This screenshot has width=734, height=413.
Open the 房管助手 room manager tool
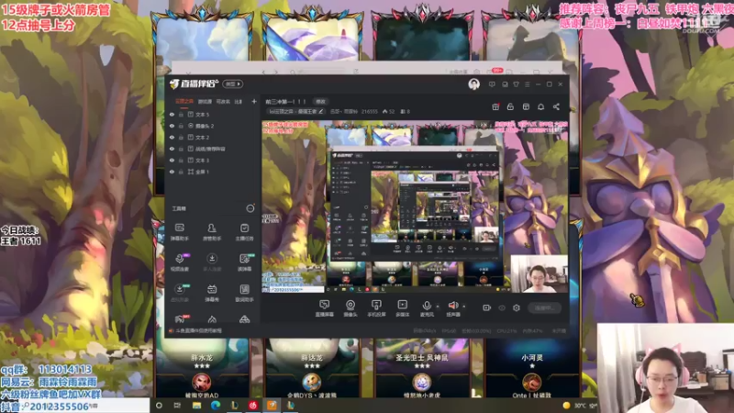[212, 232]
